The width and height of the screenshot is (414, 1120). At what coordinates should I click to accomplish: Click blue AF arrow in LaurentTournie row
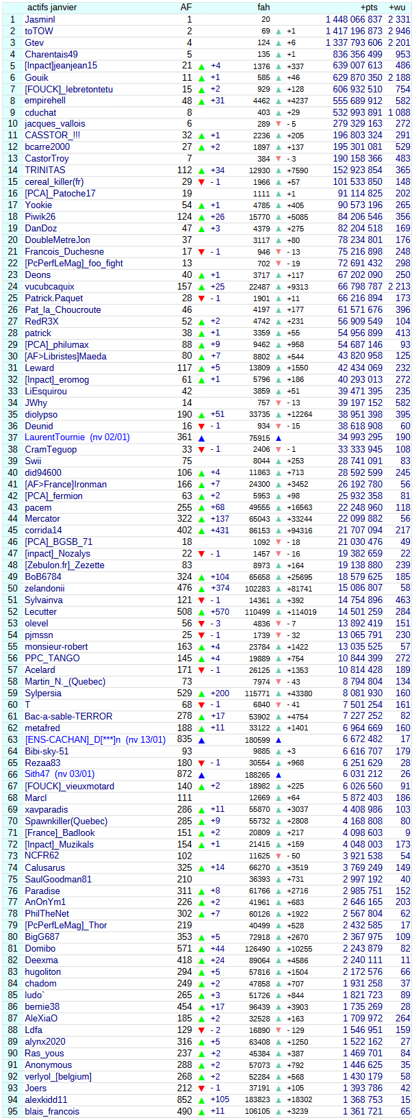[201, 438]
